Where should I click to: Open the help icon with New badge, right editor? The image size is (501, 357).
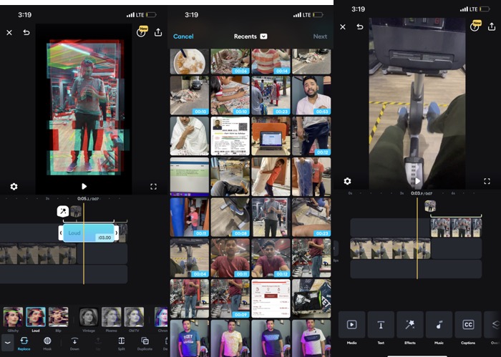coord(475,26)
